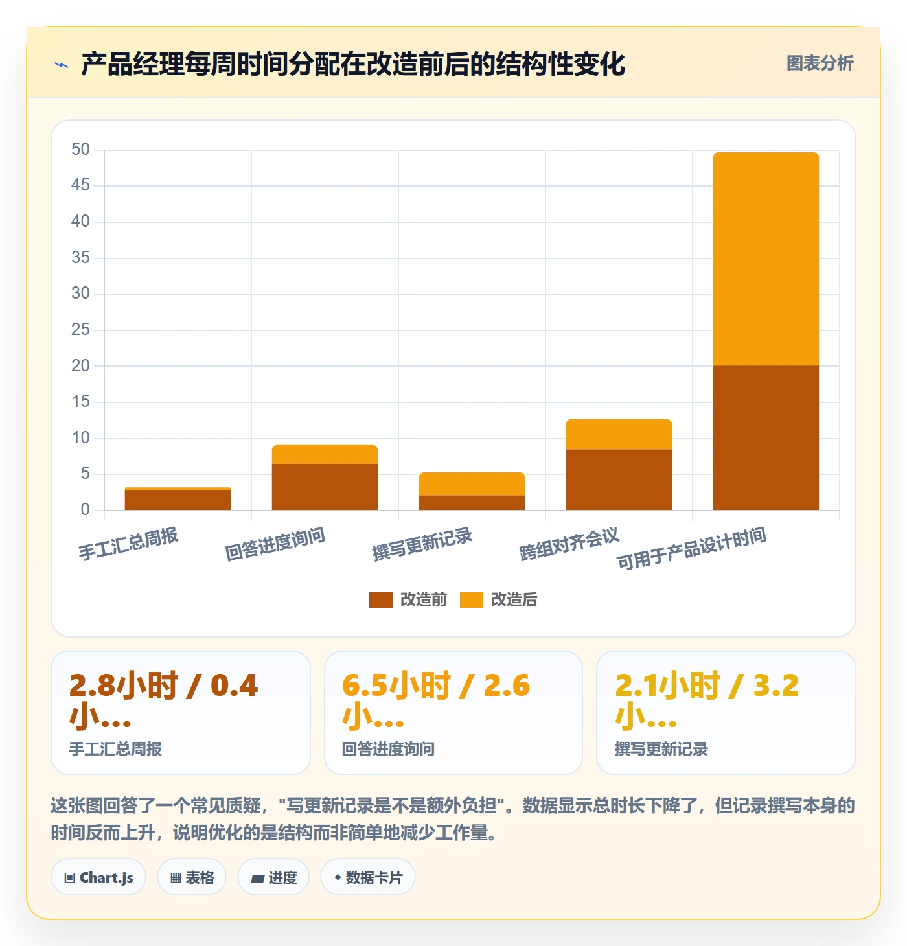Click the 撰写更新记录 x-axis label
907x946 pixels.
(x=422, y=544)
